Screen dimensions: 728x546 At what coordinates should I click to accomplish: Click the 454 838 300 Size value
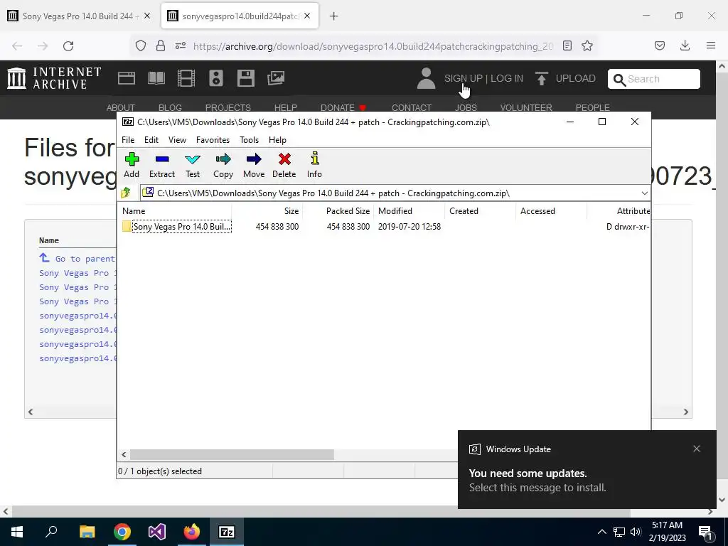[x=277, y=227]
